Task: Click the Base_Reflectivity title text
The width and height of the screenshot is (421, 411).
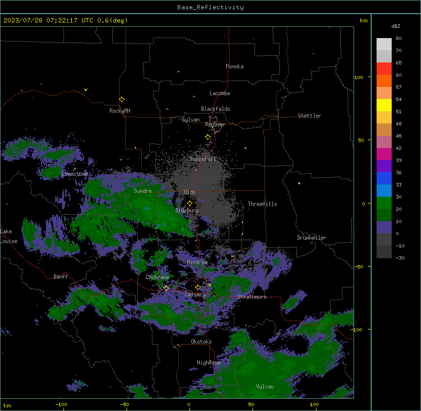Action: pos(210,7)
